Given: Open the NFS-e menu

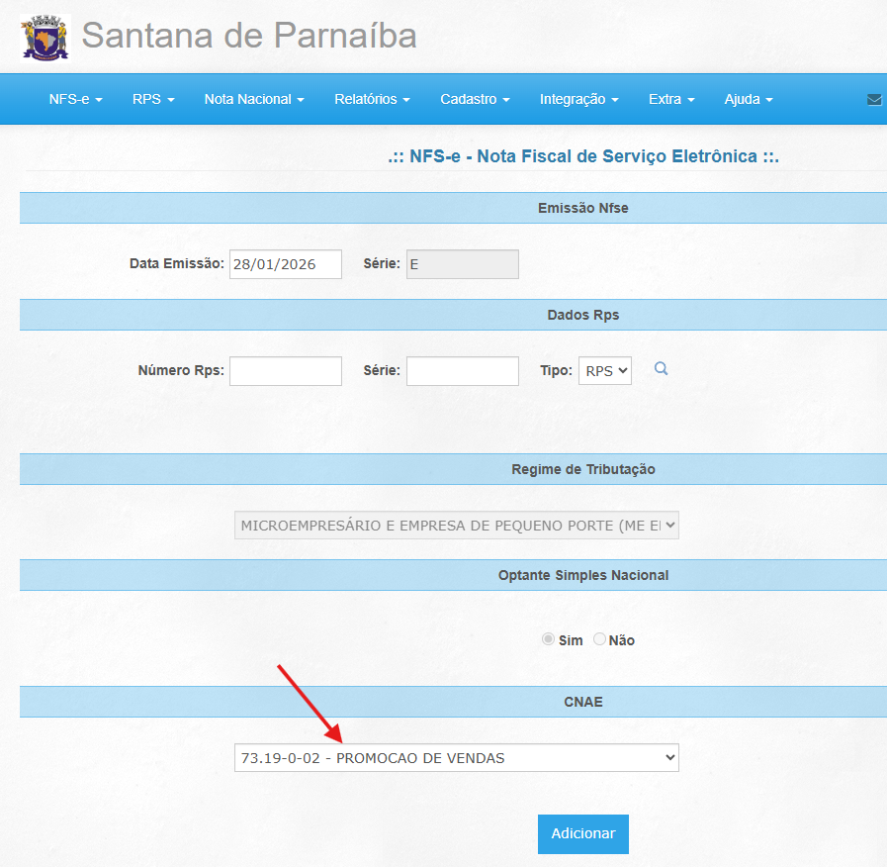Looking at the screenshot, I should click(76, 99).
